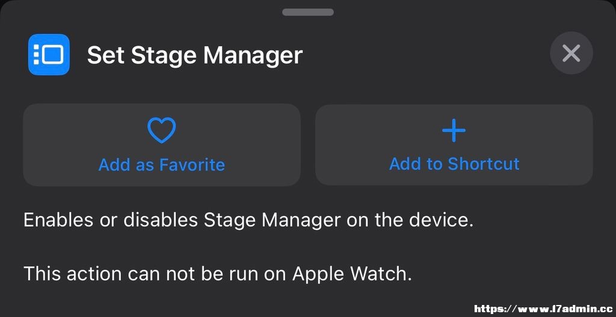Dismiss the Set Stage Manager details panel
616x317 pixels.
(x=571, y=53)
